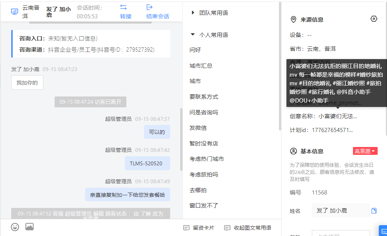This screenshot has width=387, height=236.
Task: Click the 留资卡片 card icon
Action: coord(186,228)
